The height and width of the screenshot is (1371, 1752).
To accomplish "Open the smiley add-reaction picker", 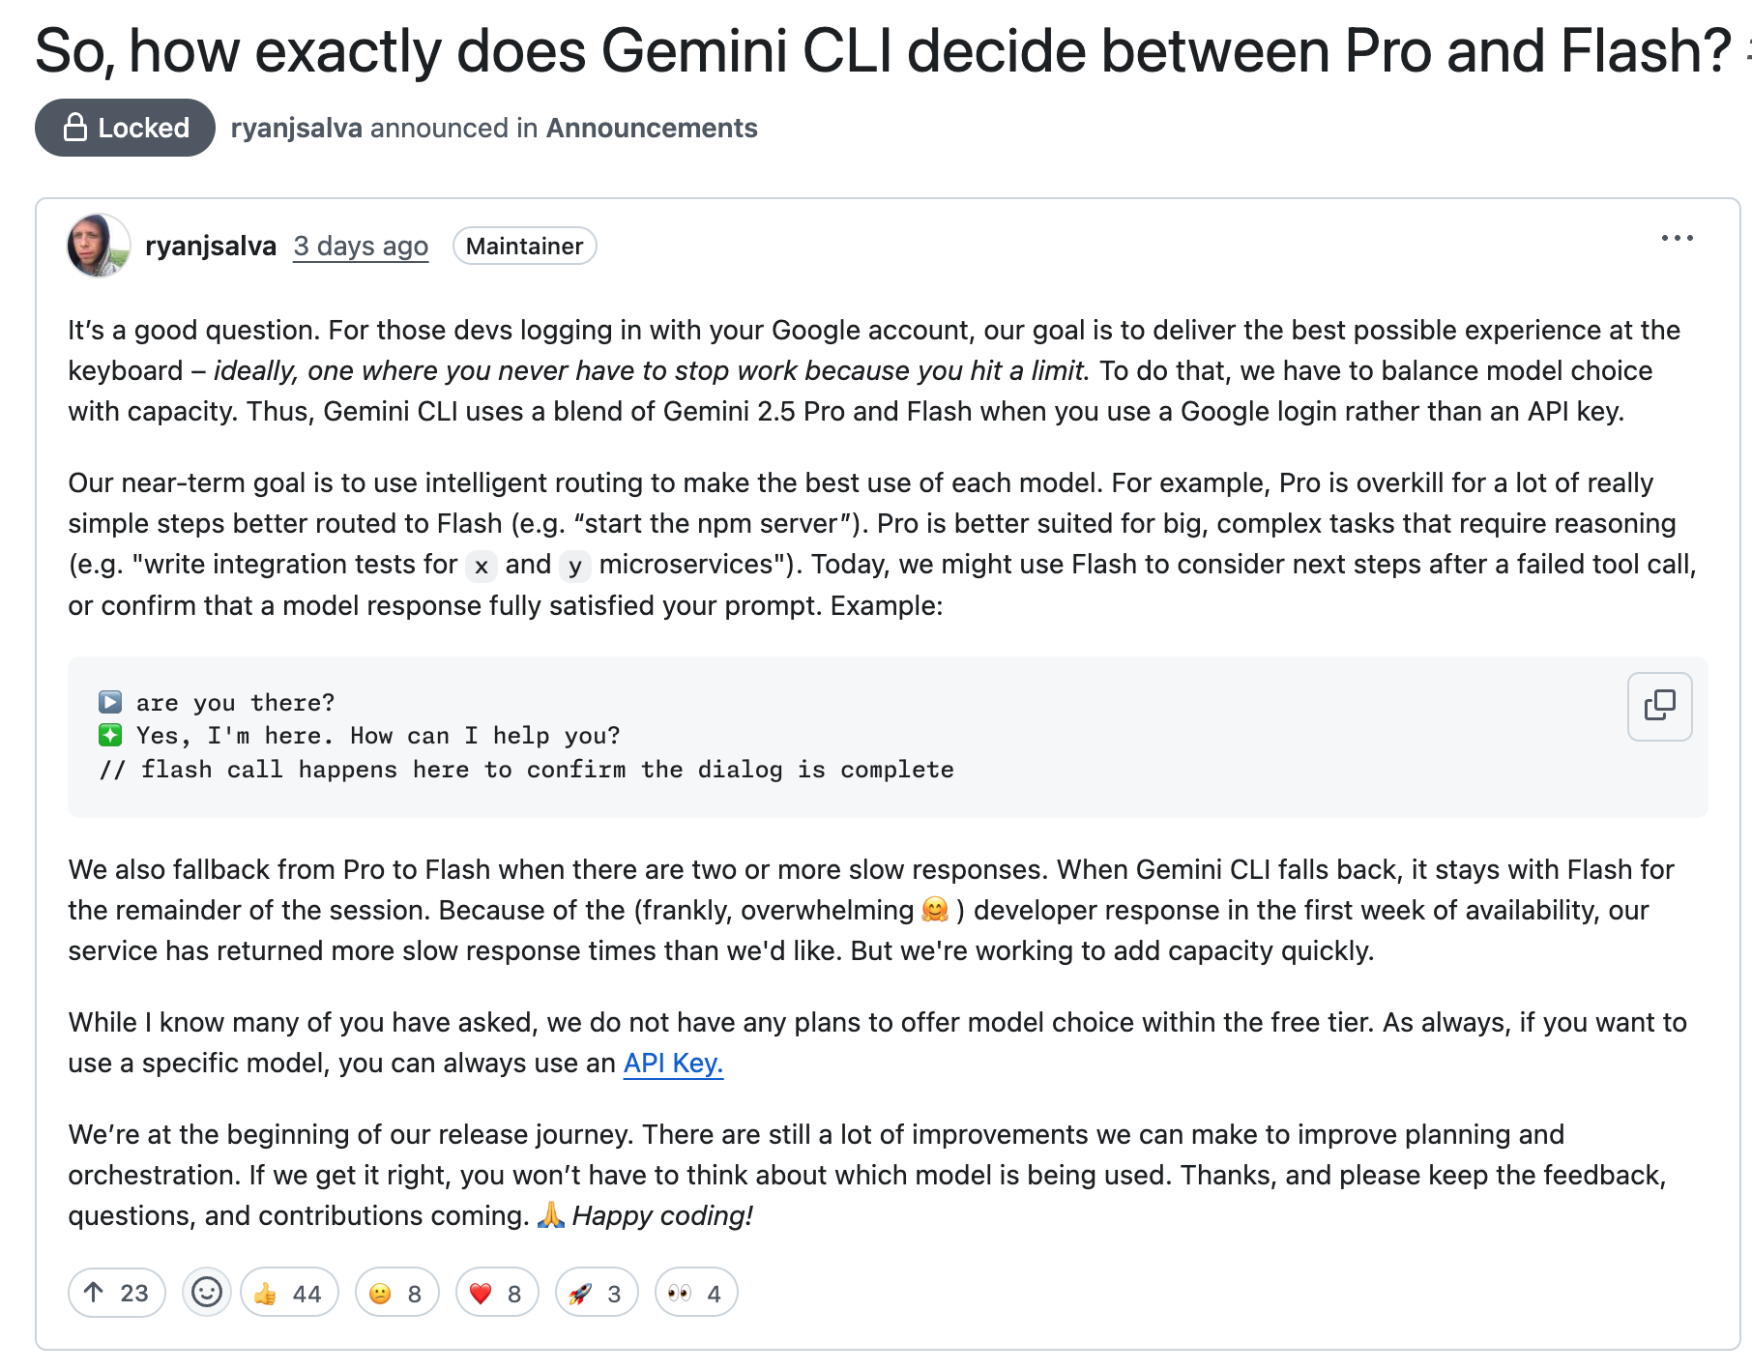I will tap(207, 1292).
